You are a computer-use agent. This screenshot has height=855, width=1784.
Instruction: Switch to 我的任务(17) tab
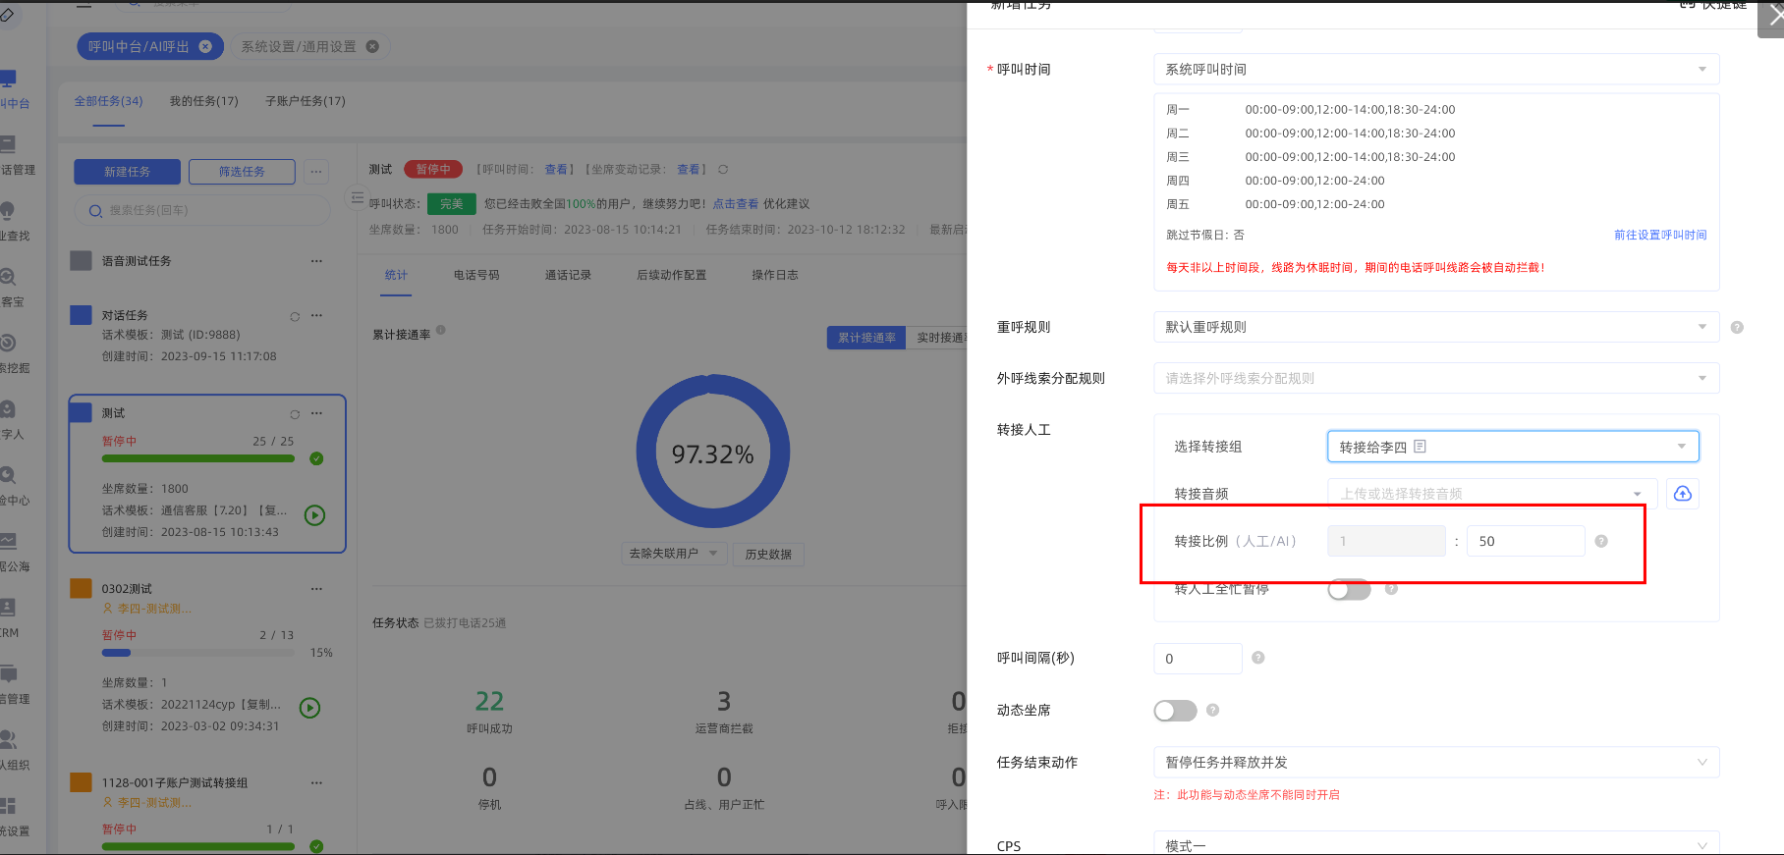point(203,101)
